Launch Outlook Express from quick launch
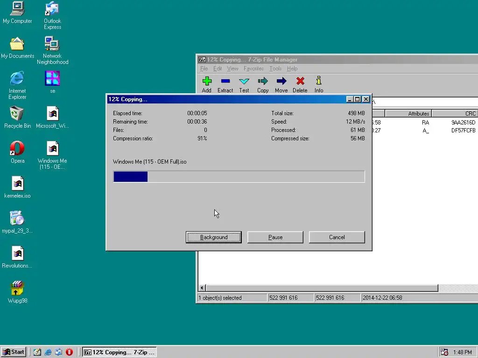The width and height of the screenshot is (478, 358). point(58,352)
